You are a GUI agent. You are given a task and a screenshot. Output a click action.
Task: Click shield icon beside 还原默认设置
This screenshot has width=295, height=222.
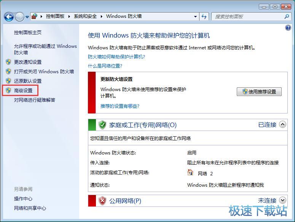(8, 81)
